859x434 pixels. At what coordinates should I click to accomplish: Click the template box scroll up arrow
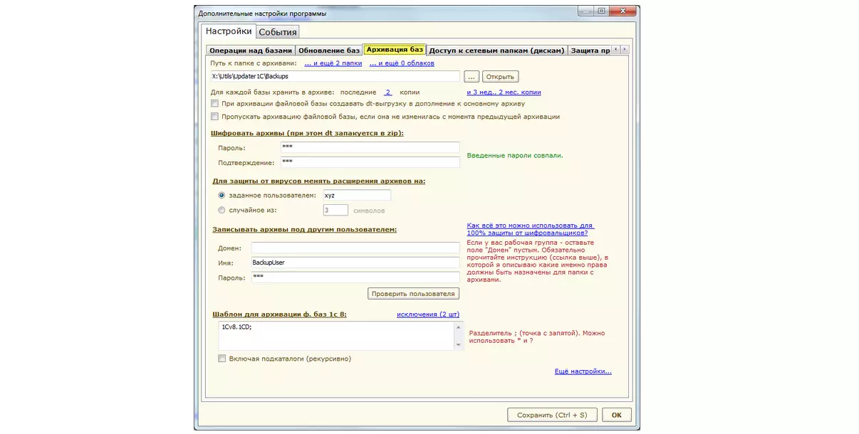[459, 327]
